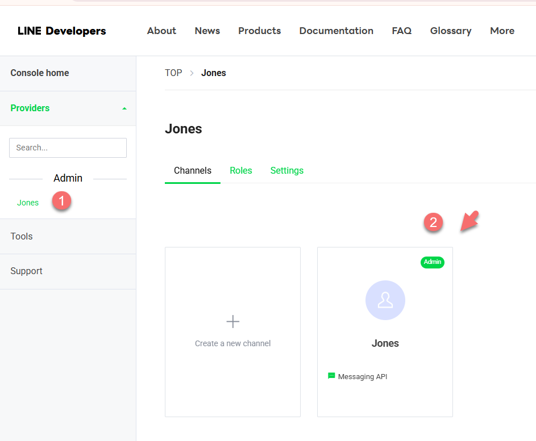Visit the FAQ page
This screenshot has height=441, width=536.
pyautogui.click(x=402, y=31)
